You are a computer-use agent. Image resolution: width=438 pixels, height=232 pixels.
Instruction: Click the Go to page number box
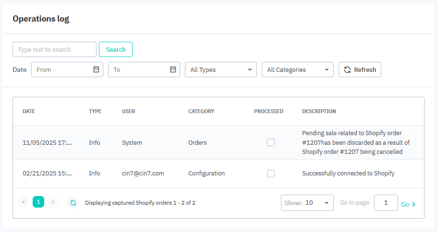click(x=386, y=203)
